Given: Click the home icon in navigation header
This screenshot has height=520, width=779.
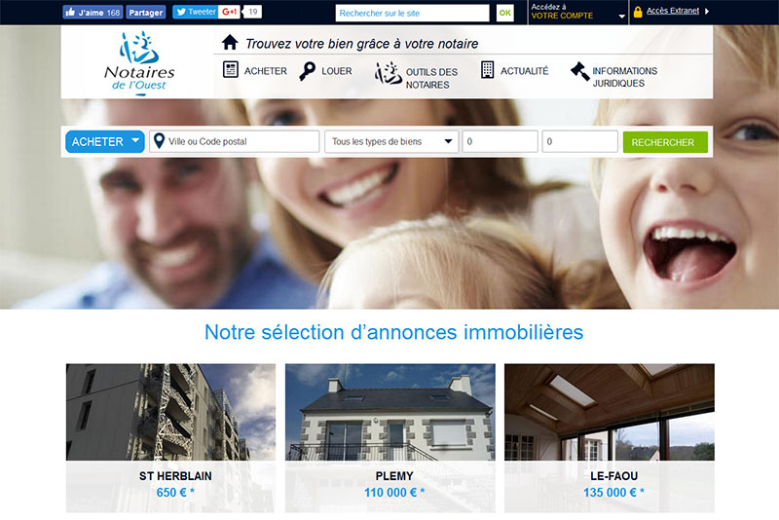Looking at the screenshot, I should point(230,43).
